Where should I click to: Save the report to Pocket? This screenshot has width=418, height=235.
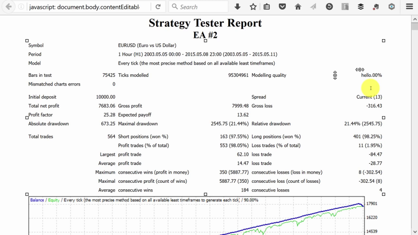pyautogui.click(x=282, y=7)
